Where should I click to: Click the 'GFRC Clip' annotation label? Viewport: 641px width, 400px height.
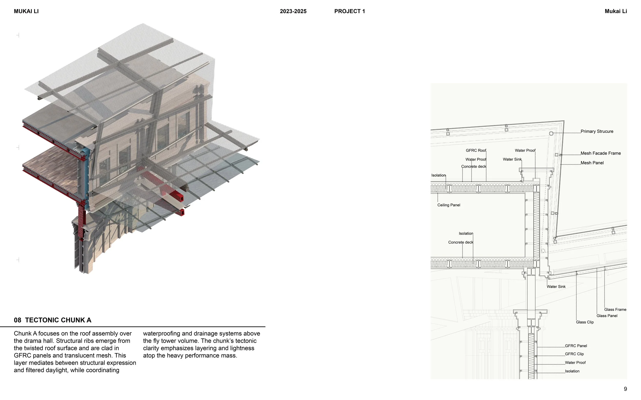coord(574,354)
